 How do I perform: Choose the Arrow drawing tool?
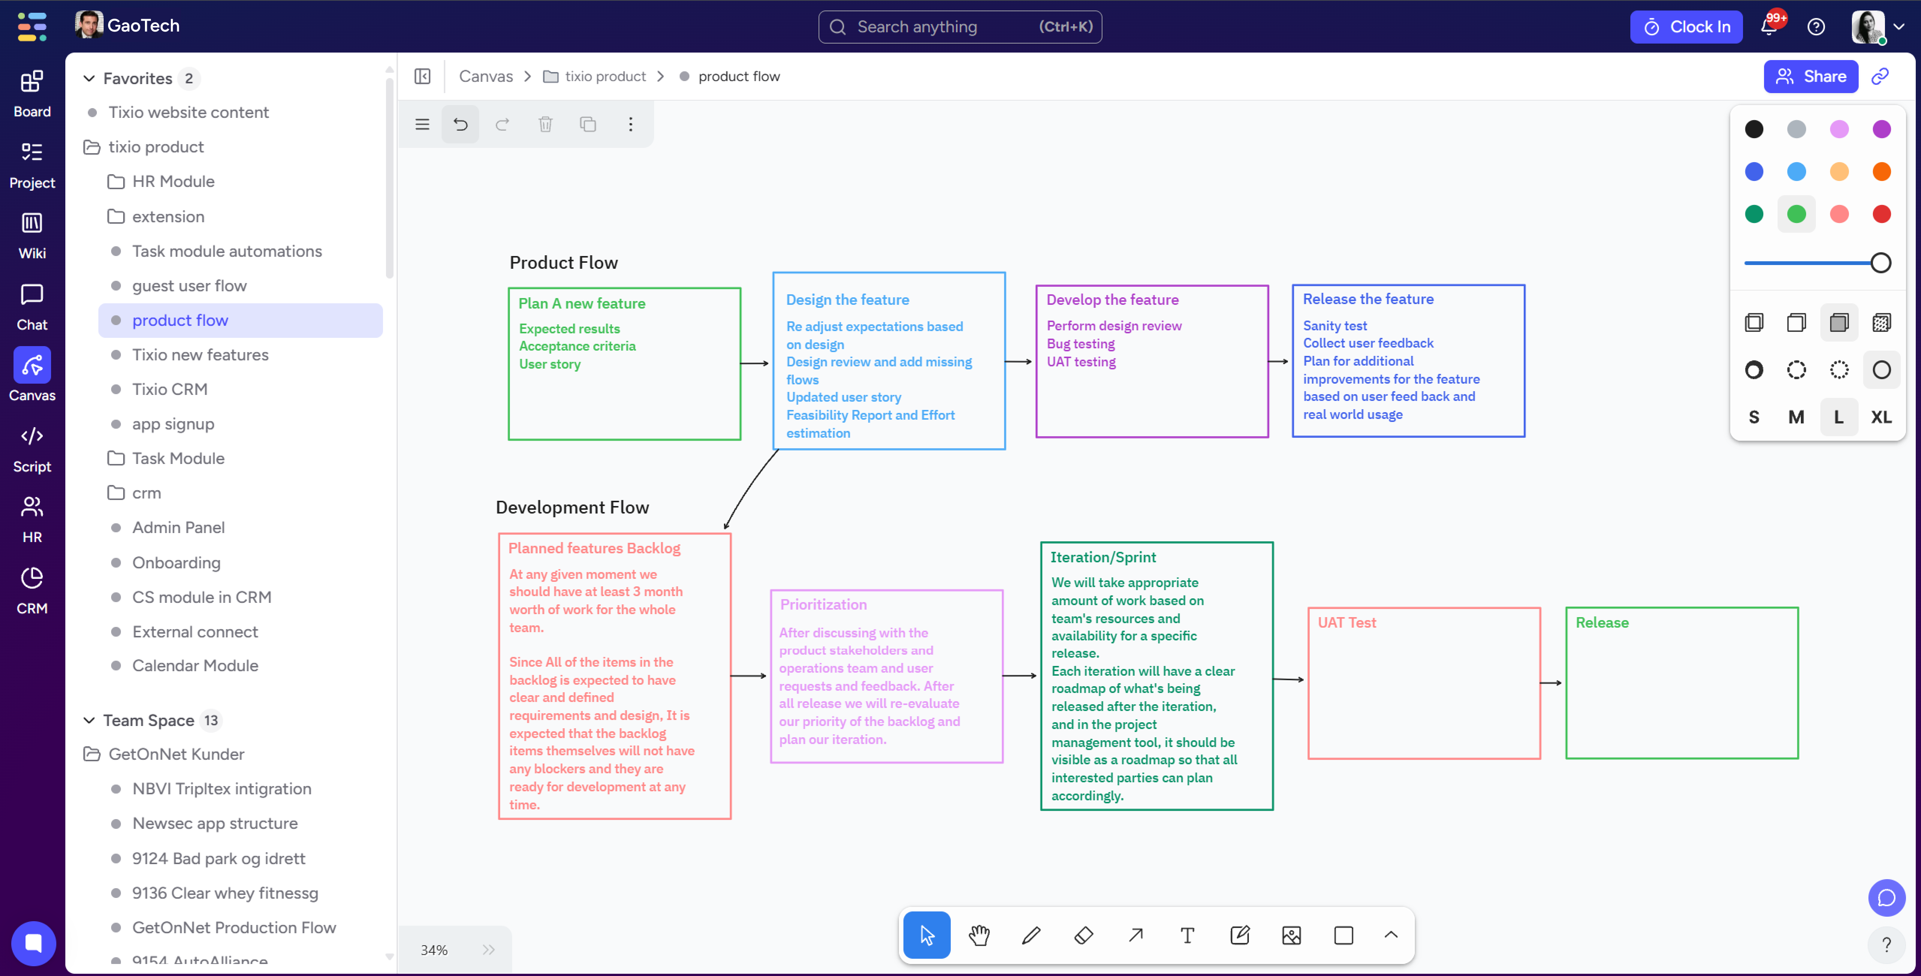point(1135,935)
